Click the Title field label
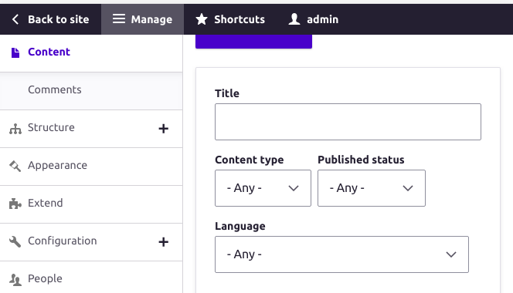 227,93
